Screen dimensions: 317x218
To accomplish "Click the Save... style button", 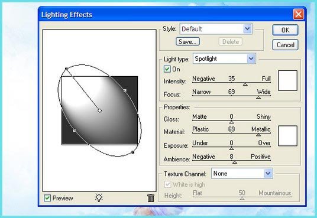I will tap(187, 41).
